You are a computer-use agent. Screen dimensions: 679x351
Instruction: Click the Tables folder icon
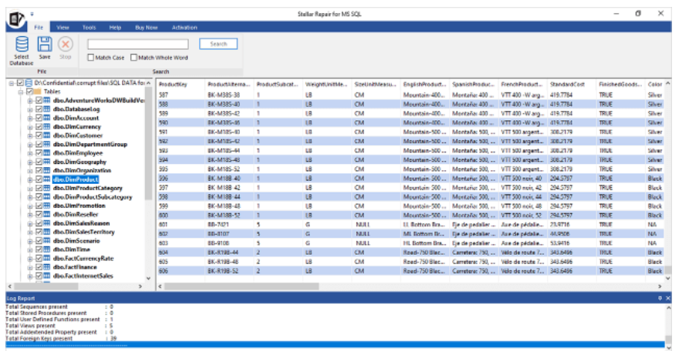[38, 92]
